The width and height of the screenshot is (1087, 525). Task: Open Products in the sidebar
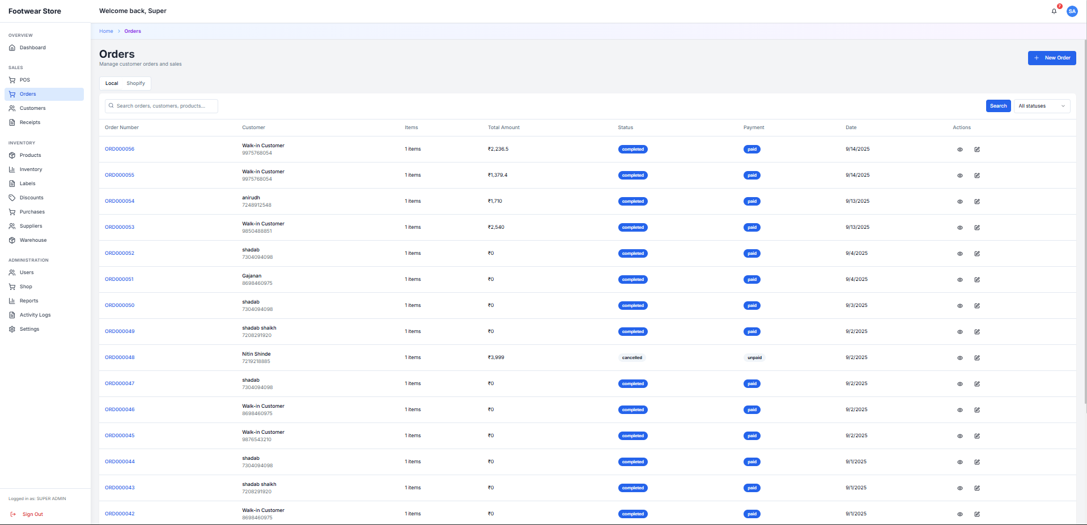(x=44, y=155)
